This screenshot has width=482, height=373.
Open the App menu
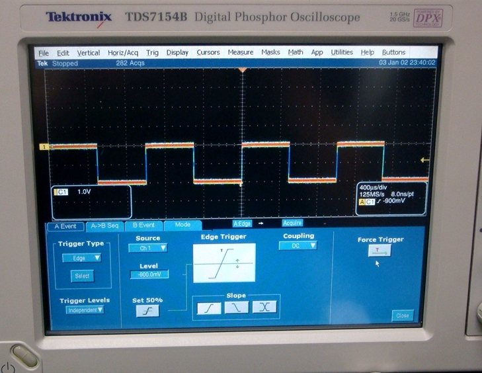click(317, 52)
